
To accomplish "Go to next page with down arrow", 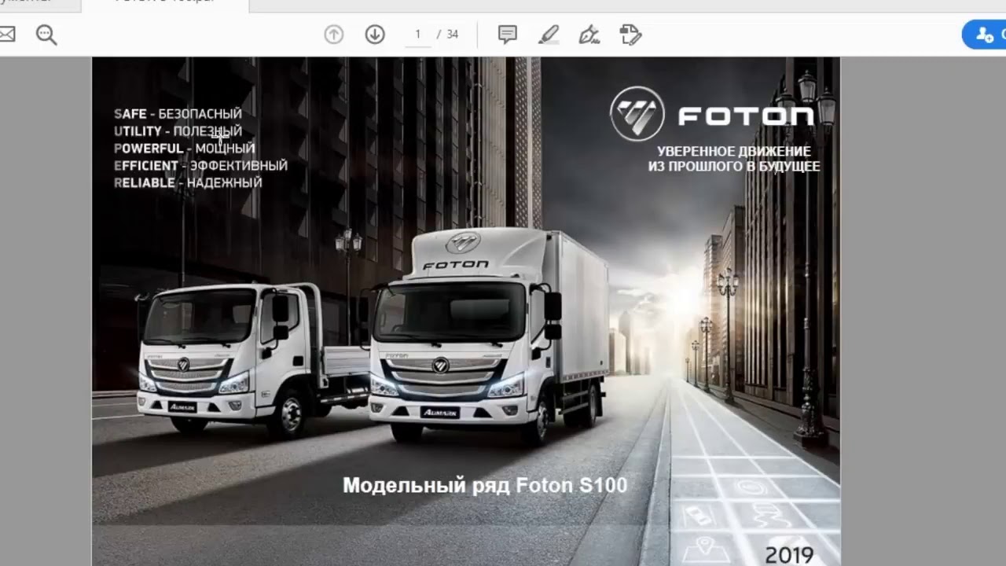I will click(375, 35).
